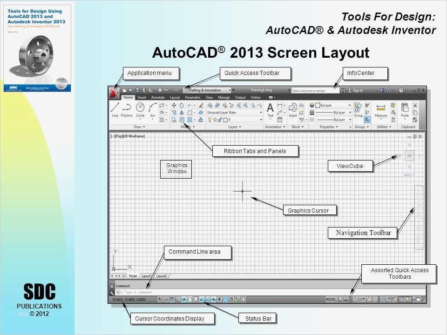The height and width of the screenshot is (335, 447).
Task: Open the AutoCAD Application menu button
Action: [x=114, y=93]
